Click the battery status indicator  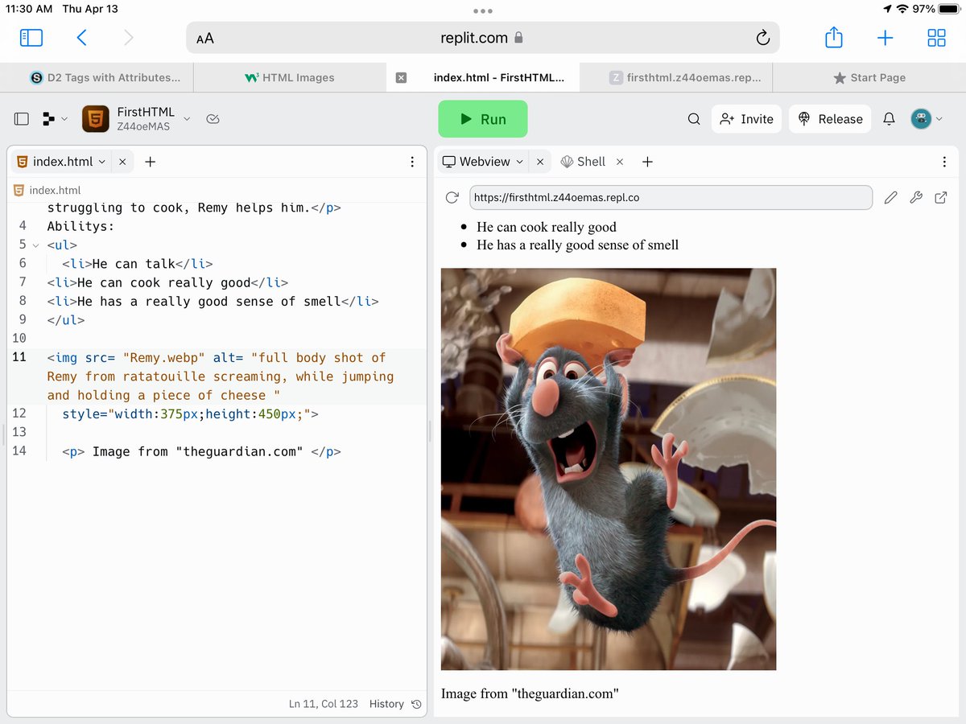[948, 9]
